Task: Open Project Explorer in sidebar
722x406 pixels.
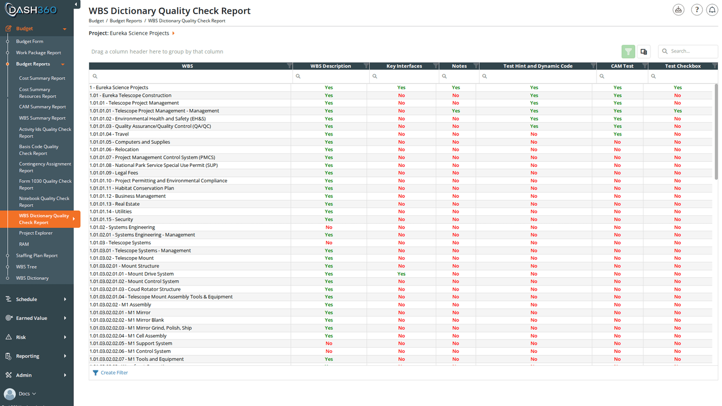Action: 36,233
